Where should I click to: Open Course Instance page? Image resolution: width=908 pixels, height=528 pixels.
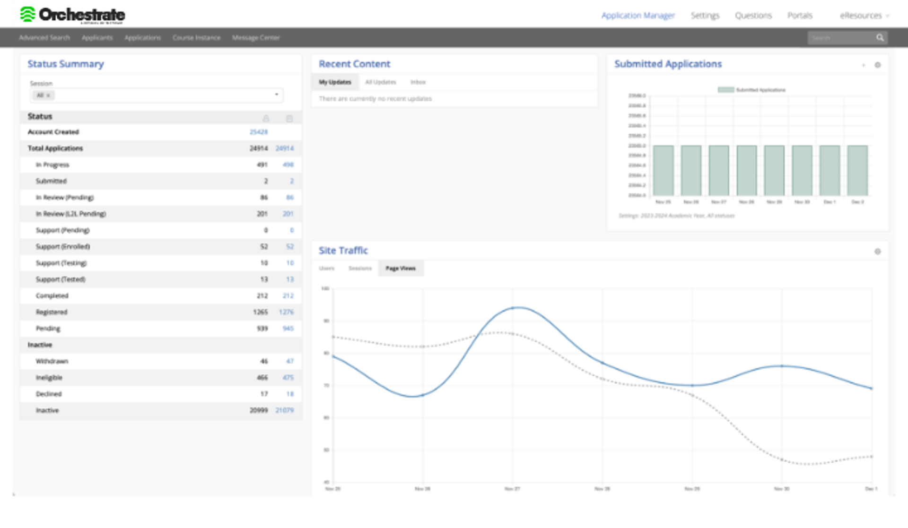[x=196, y=38]
